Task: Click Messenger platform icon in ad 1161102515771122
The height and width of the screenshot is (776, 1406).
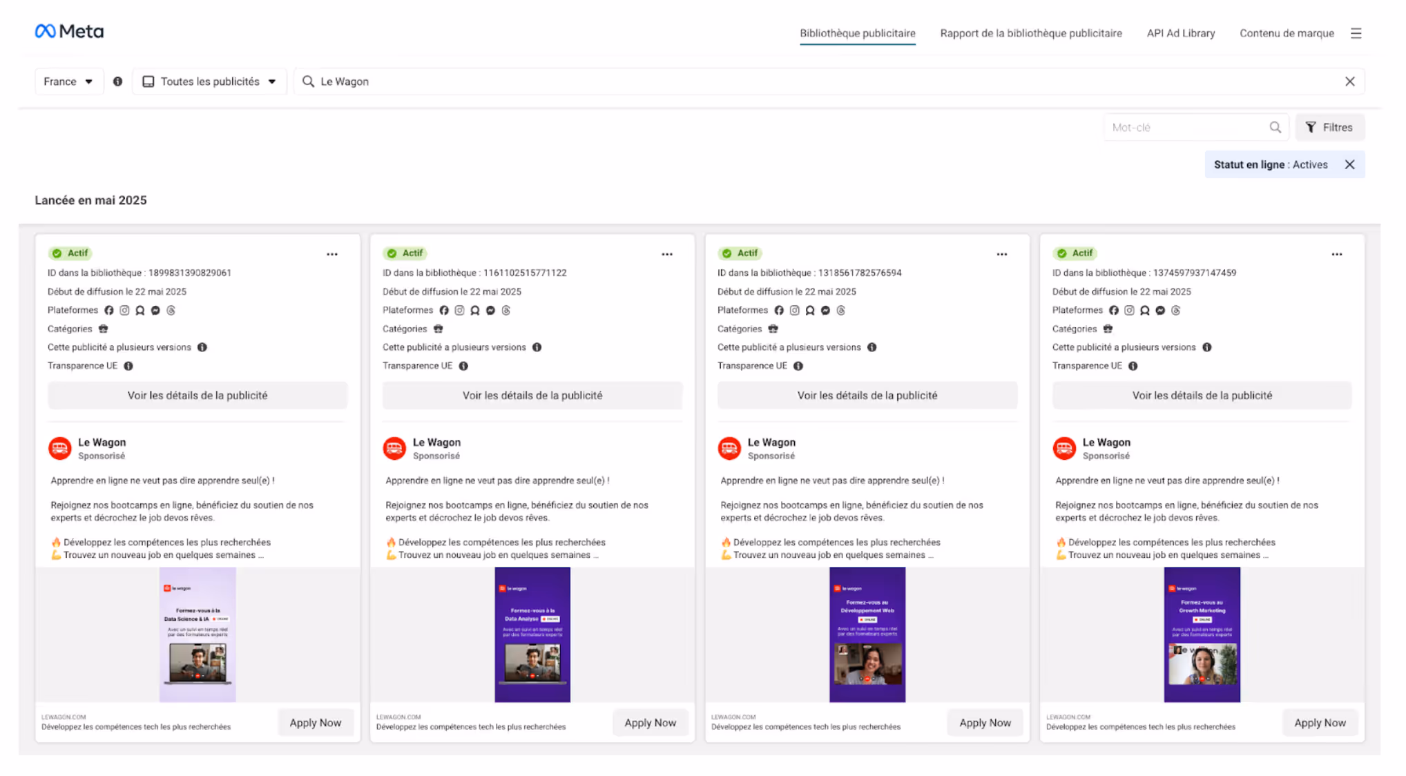Action: [490, 311]
